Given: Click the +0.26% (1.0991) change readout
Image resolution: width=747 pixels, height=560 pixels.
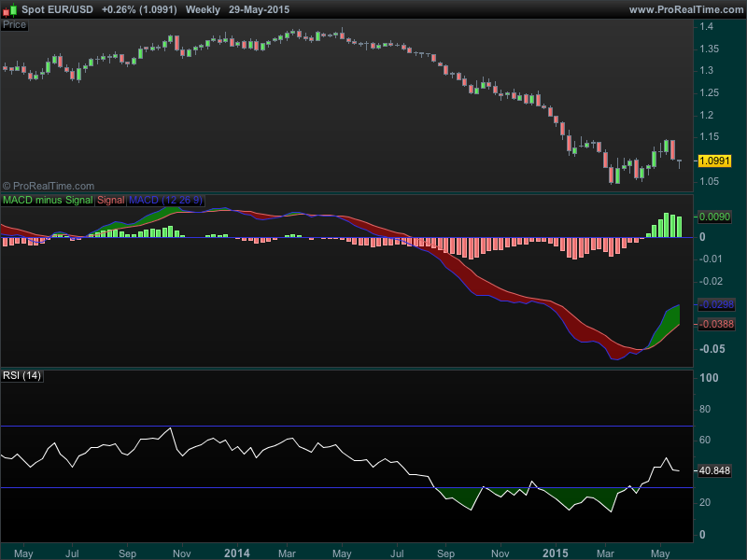Looking at the screenshot, I should (x=139, y=9).
